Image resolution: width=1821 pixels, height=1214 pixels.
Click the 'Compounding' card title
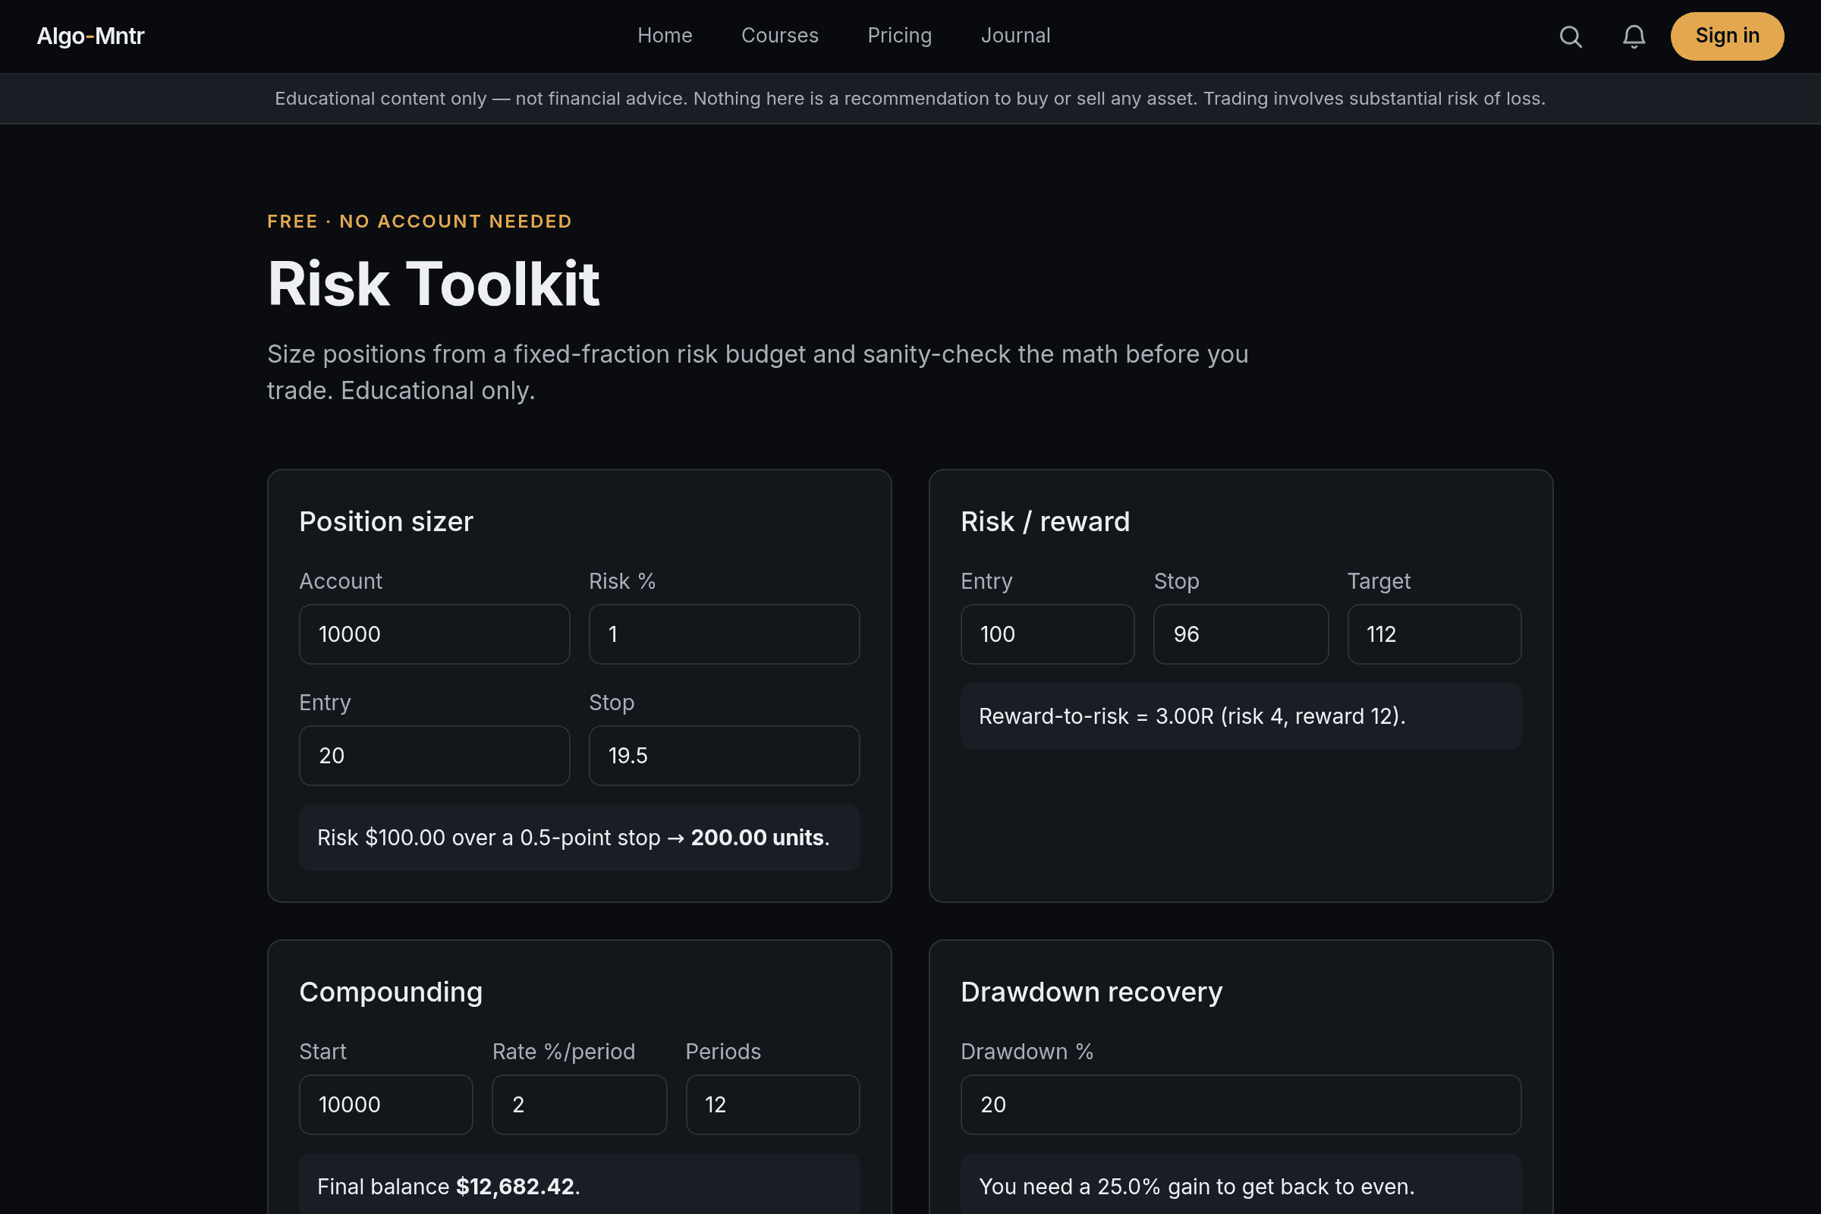[x=390, y=992]
